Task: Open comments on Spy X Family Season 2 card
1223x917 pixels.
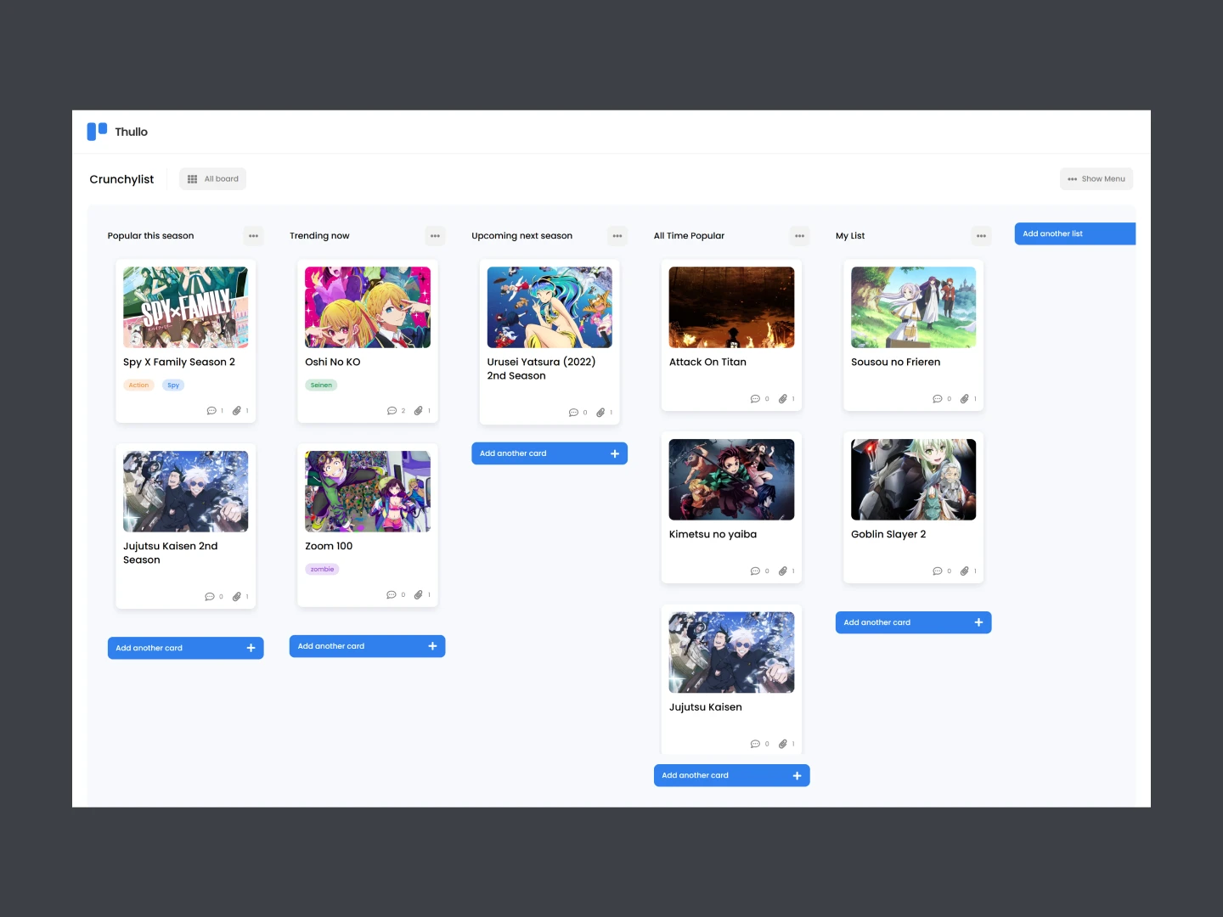Action: [211, 411]
